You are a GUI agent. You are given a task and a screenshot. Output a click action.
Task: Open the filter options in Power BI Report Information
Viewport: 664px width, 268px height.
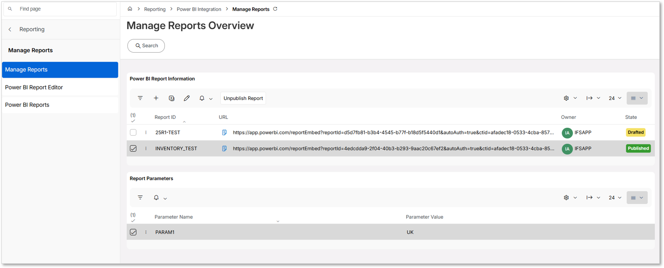(x=140, y=98)
